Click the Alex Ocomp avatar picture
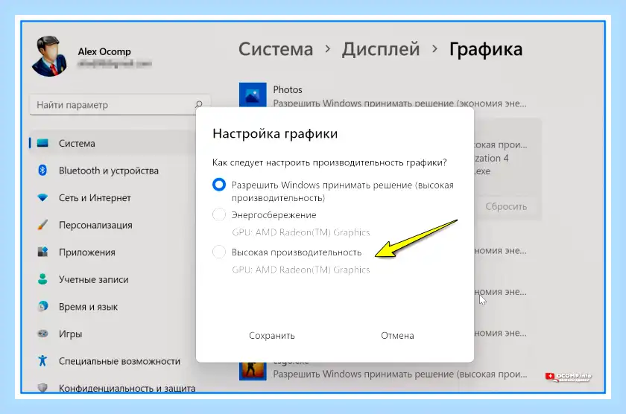Image resolution: width=626 pixels, height=414 pixels. click(49, 57)
